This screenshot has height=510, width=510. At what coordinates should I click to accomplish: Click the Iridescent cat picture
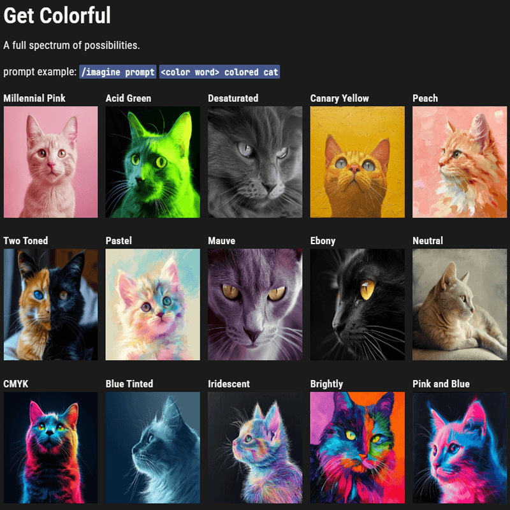point(255,447)
